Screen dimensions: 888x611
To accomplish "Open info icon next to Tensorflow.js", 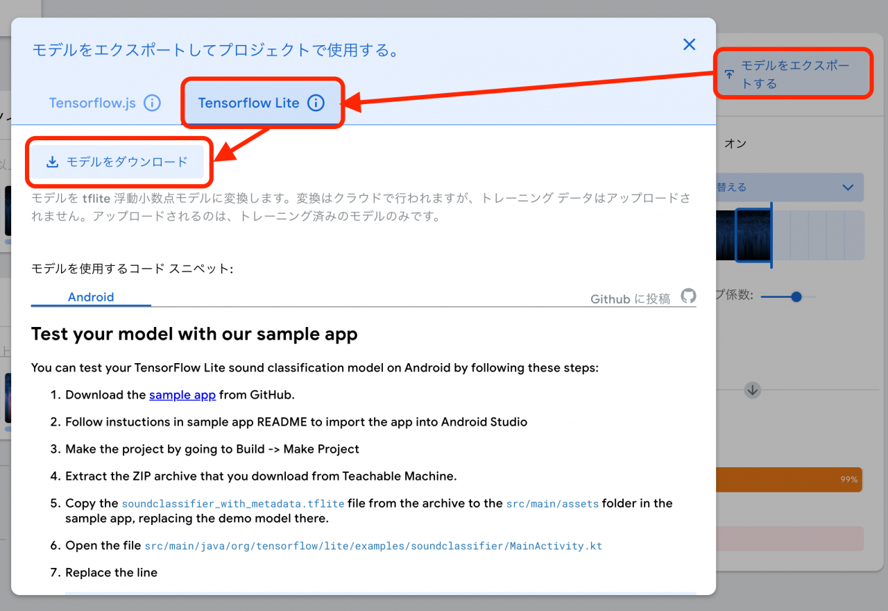I will coord(152,103).
